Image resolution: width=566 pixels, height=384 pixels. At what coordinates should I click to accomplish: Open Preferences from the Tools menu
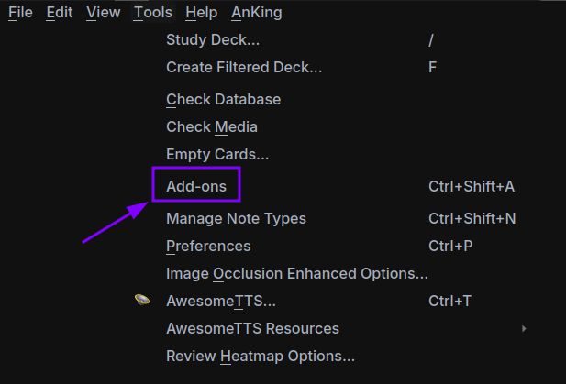[208, 246]
